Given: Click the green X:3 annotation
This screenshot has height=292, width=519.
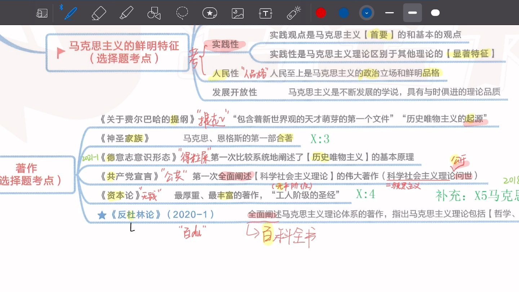Looking at the screenshot, I should [x=320, y=139].
